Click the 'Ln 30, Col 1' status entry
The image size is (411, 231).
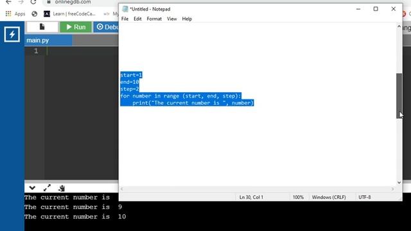251,197
